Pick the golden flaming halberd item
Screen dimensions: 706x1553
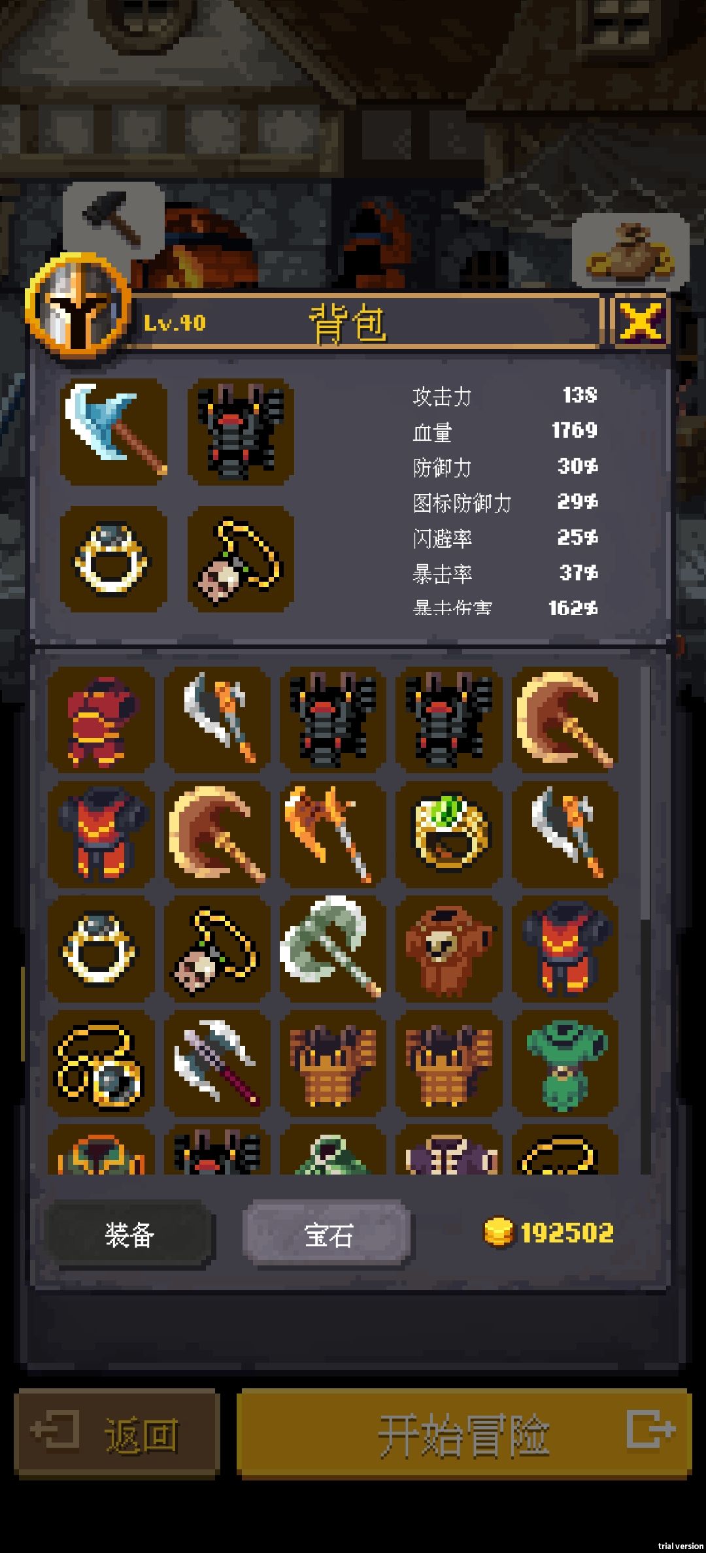click(x=333, y=834)
